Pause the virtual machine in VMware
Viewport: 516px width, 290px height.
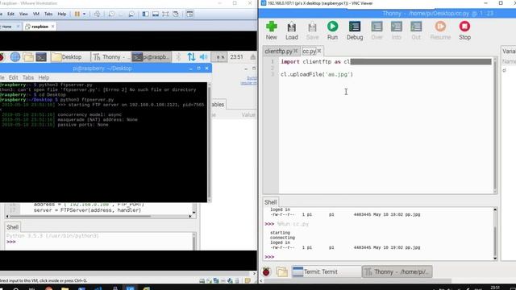tap(77, 14)
